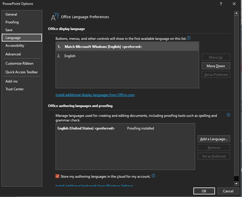Confirm changes with the OK button
The image size is (242, 197).
pos(204,191)
